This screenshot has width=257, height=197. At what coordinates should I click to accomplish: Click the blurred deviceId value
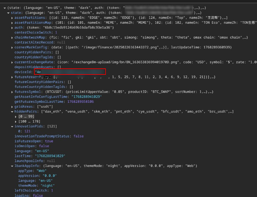click(x=70, y=72)
